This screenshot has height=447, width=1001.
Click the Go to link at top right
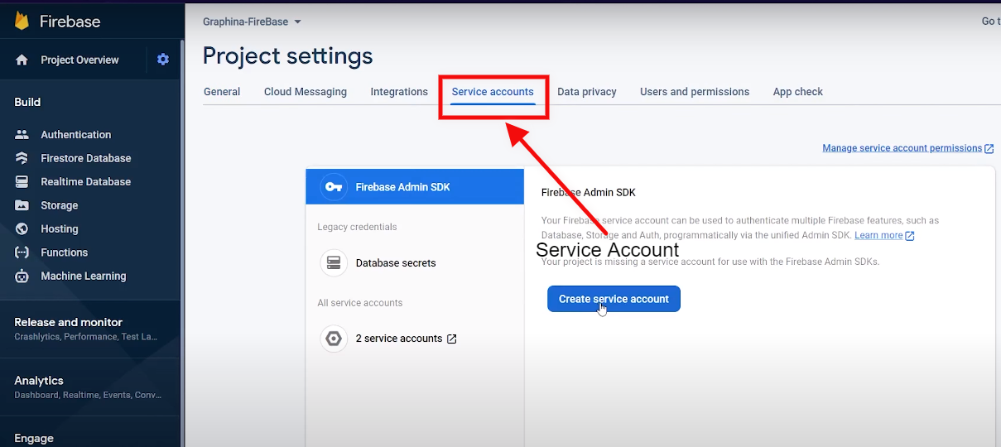pyautogui.click(x=991, y=22)
